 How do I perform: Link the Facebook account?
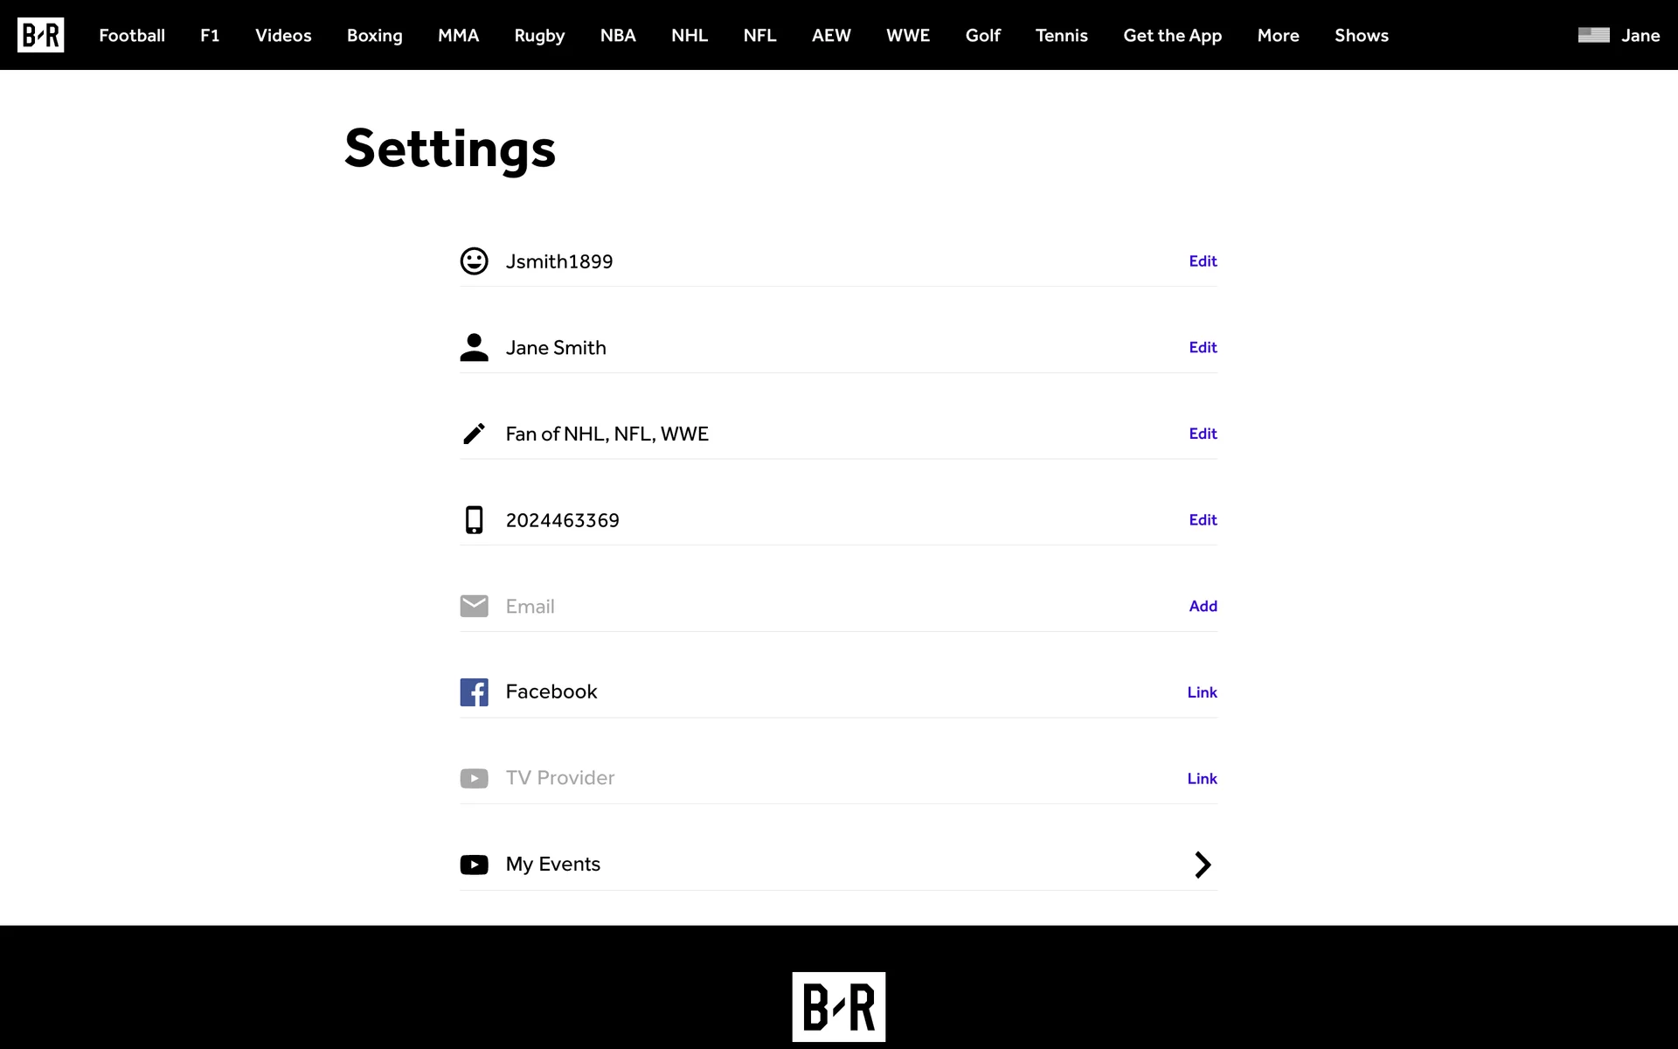[x=1202, y=692]
